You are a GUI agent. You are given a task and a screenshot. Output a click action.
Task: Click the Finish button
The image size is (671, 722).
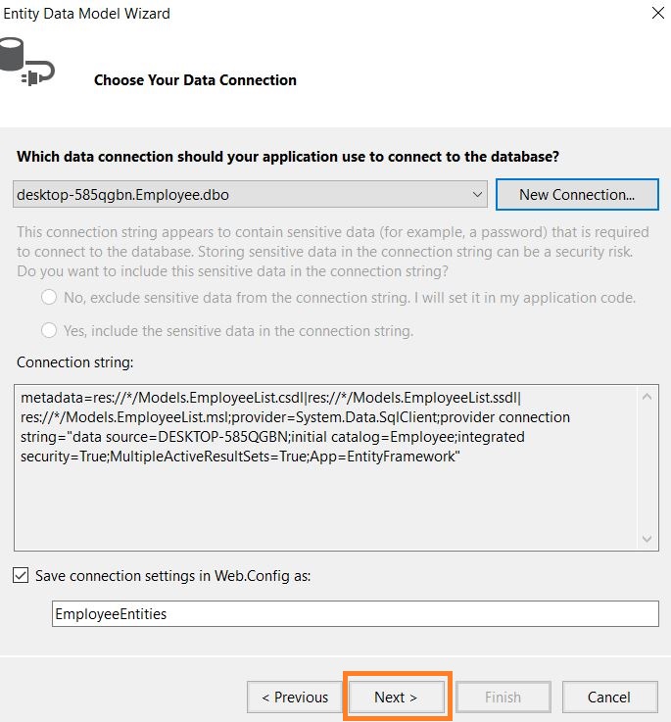tap(503, 698)
